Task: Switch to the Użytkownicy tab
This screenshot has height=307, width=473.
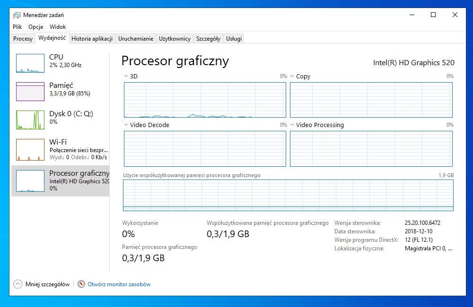Action: click(x=175, y=39)
